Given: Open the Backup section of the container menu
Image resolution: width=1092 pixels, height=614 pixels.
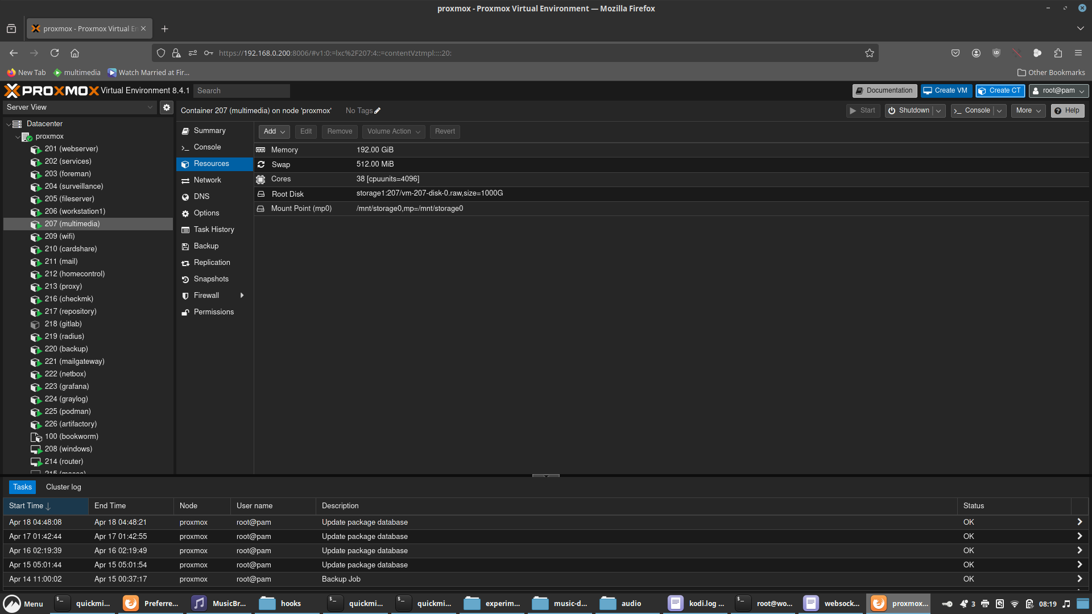Looking at the screenshot, I should pyautogui.click(x=206, y=246).
